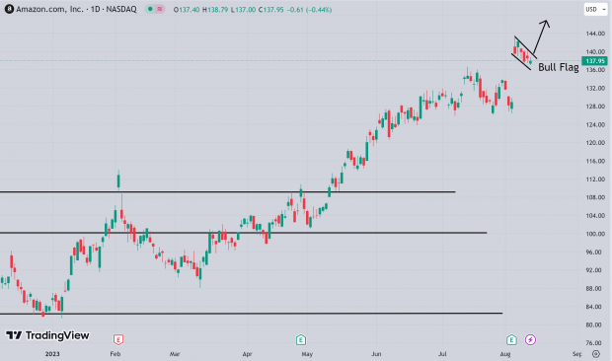Viewport: 612px width, 361px height.
Task: Select the horizontal line at the 100.00 level
Action: click(x=243, y=233)
